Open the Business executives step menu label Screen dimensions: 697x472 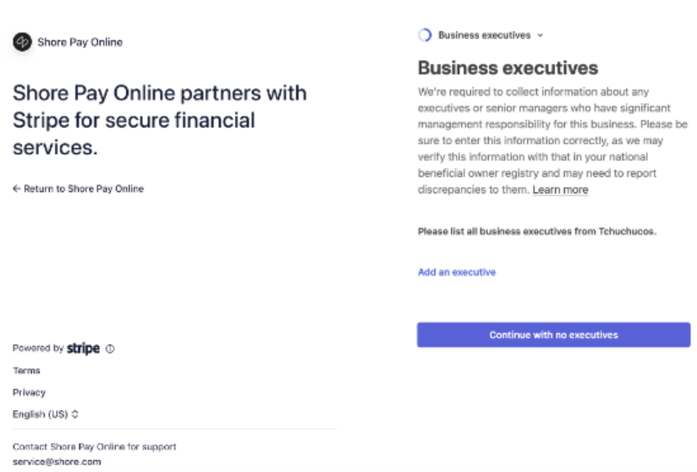(x=484, y=36)
